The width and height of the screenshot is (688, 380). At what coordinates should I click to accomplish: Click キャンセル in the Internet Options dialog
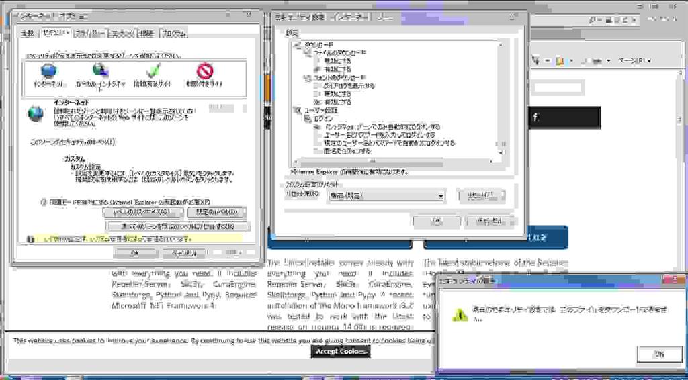click(184, 253)
